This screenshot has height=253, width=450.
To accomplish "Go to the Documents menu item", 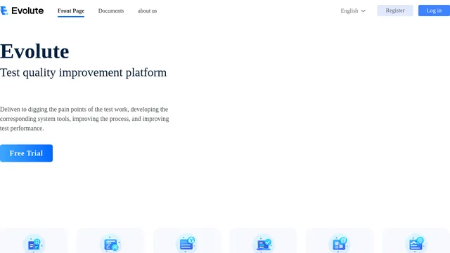I will pos(111,11).
